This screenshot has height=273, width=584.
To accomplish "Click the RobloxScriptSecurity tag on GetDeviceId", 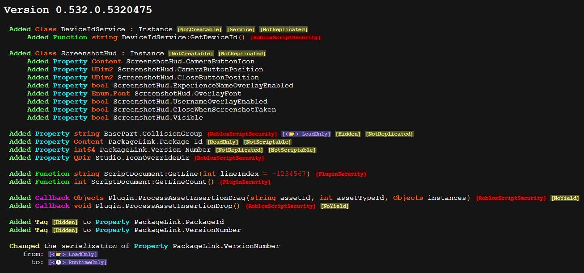I will [286, 37].
